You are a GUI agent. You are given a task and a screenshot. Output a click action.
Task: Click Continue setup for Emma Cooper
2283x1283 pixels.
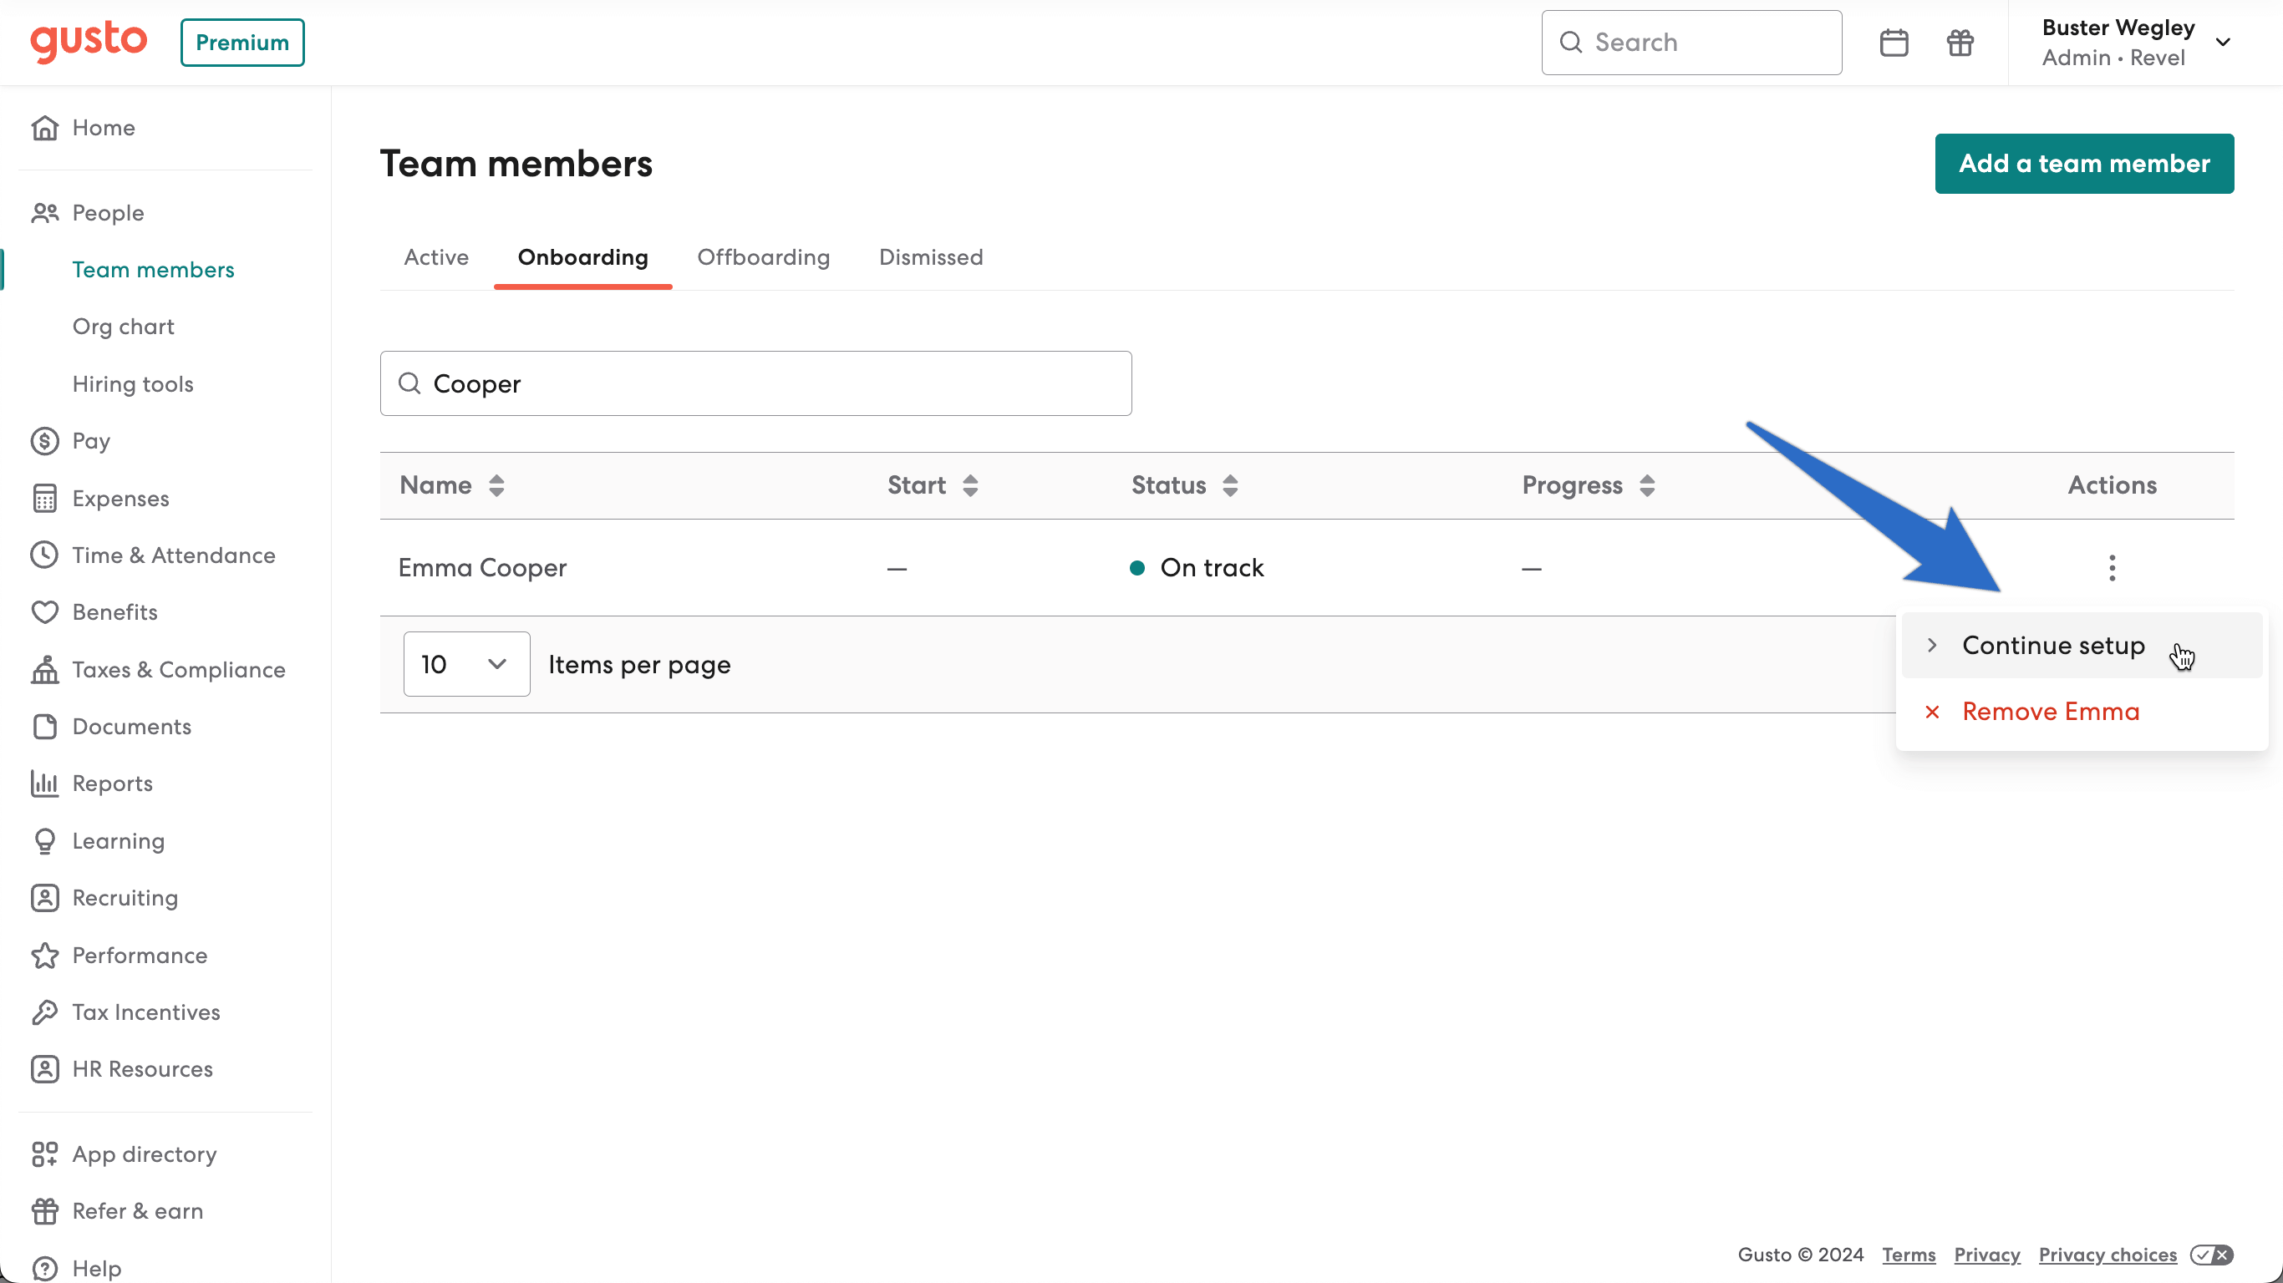pyautogui.click(x=2054, y=646)
